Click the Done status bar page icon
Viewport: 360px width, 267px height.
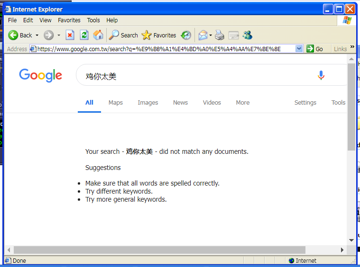click(x=8, y=260)
